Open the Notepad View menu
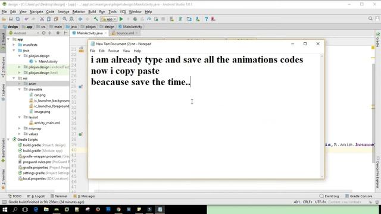Viewport: 381px width, 214px height. click(x=126, y=51)
